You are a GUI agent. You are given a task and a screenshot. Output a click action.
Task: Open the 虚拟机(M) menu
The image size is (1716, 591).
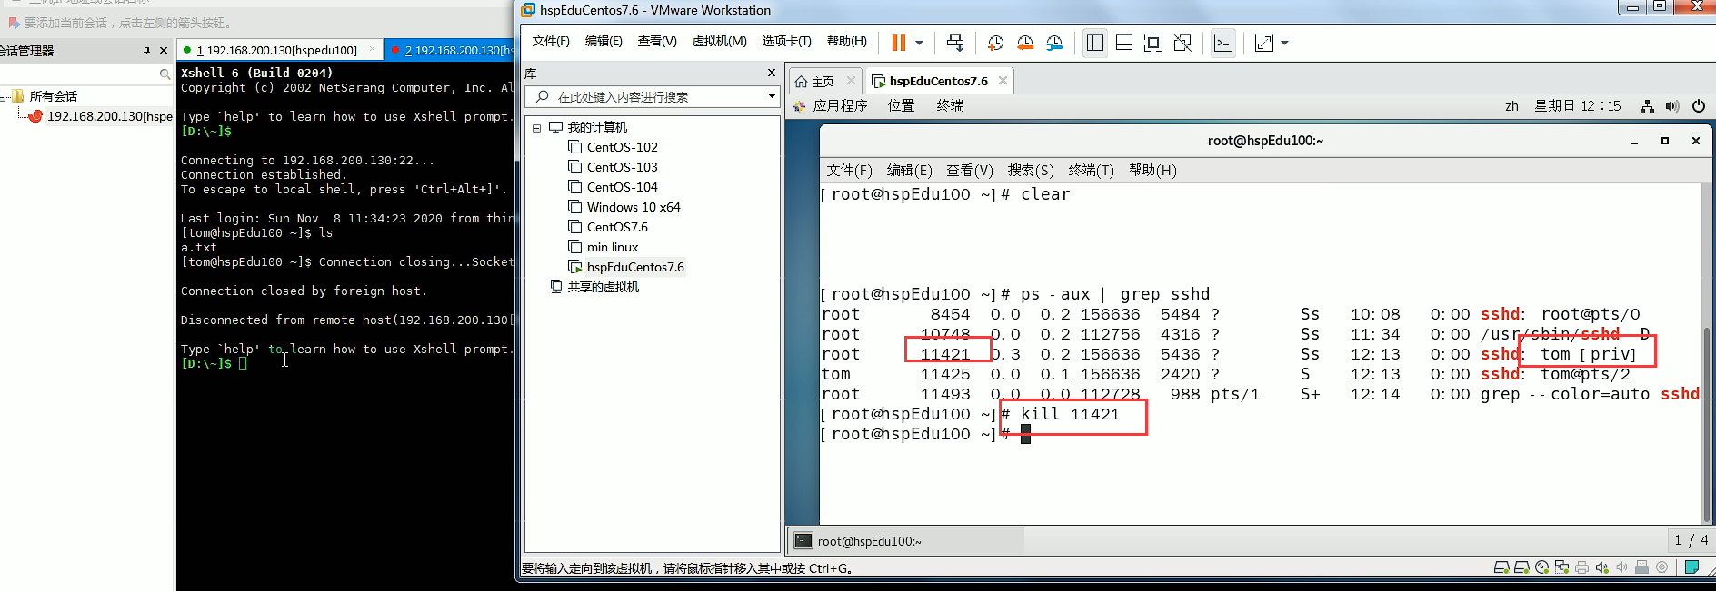click(719, 41)
